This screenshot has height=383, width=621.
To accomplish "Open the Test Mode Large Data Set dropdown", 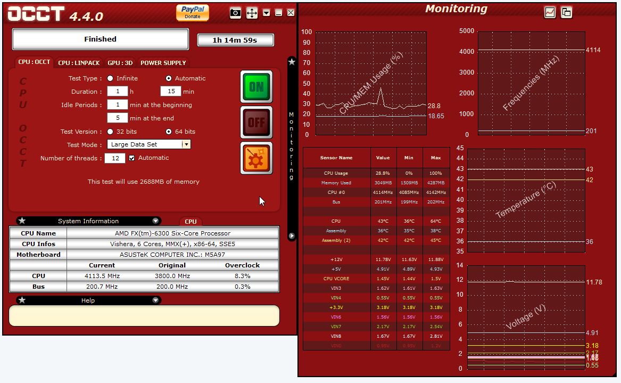I will [149, 144].
